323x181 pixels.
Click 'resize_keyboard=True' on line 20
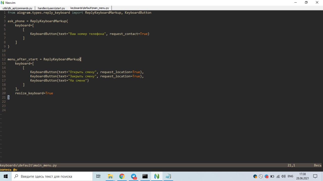[x=34, y=93]
